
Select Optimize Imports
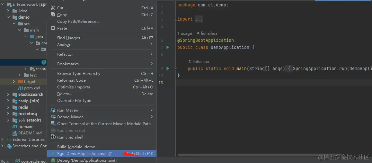coord(102,87)
